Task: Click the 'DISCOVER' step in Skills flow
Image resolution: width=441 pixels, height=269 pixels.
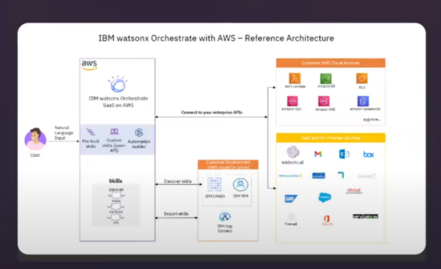Action: point(116,190)
